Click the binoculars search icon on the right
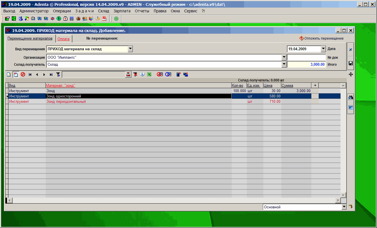 click(350, 98)
